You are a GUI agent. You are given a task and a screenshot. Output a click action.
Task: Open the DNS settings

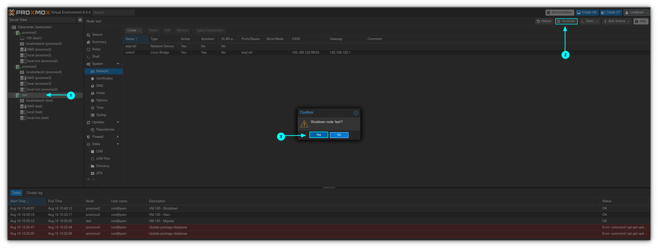(x=100, y=86)
